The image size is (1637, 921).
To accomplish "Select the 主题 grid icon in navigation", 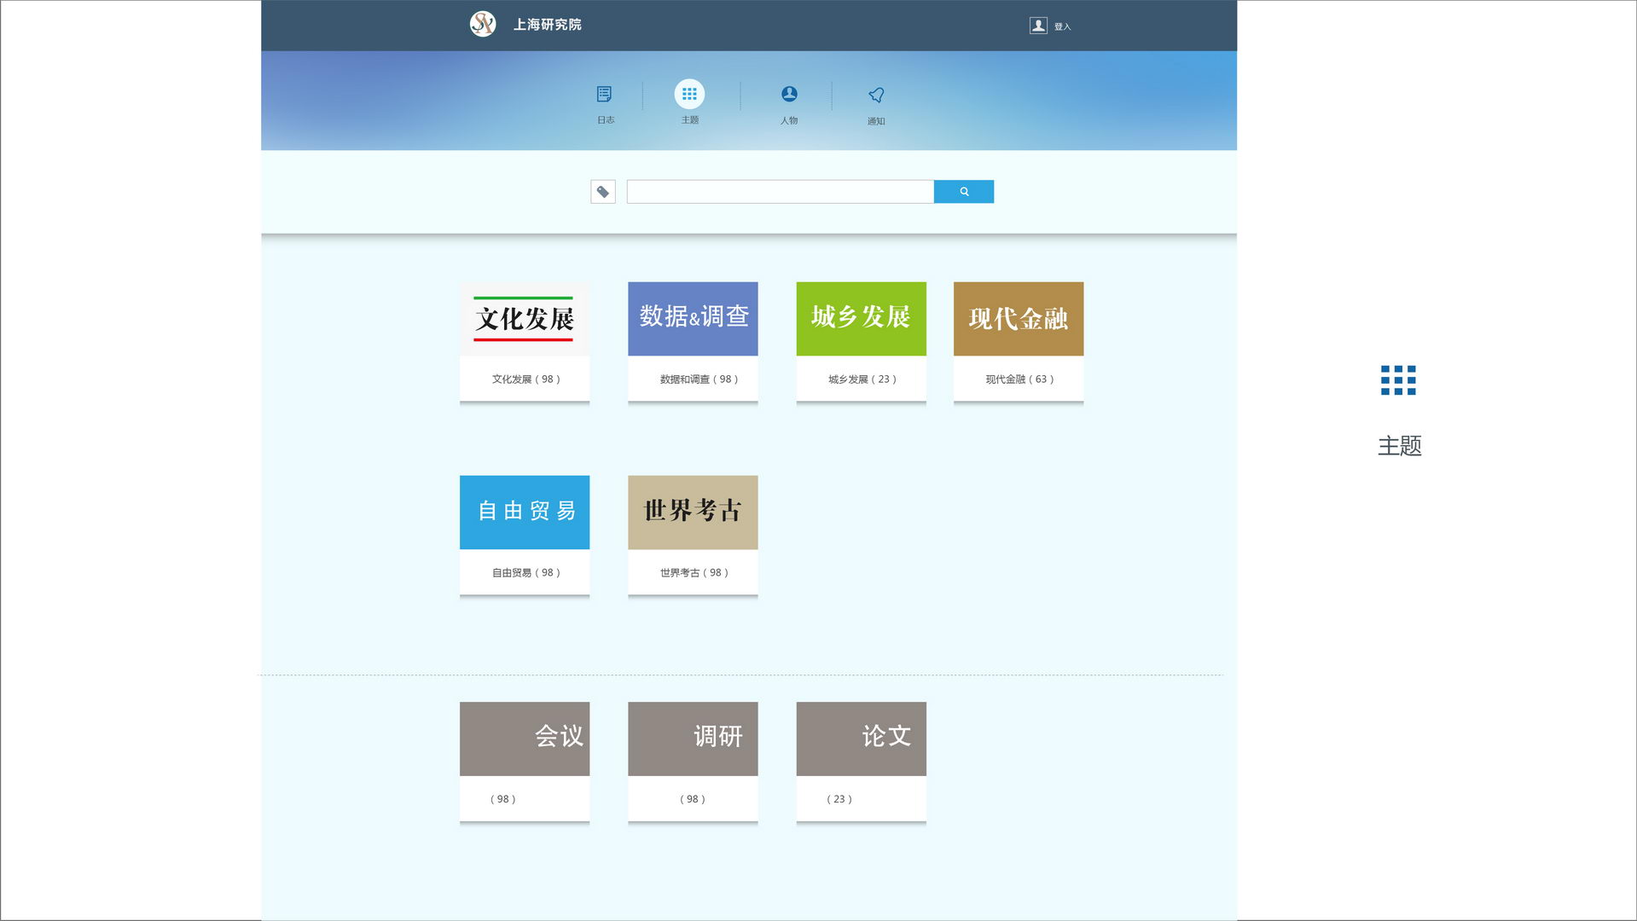I will pyautogui.click(x=689, y=94).
